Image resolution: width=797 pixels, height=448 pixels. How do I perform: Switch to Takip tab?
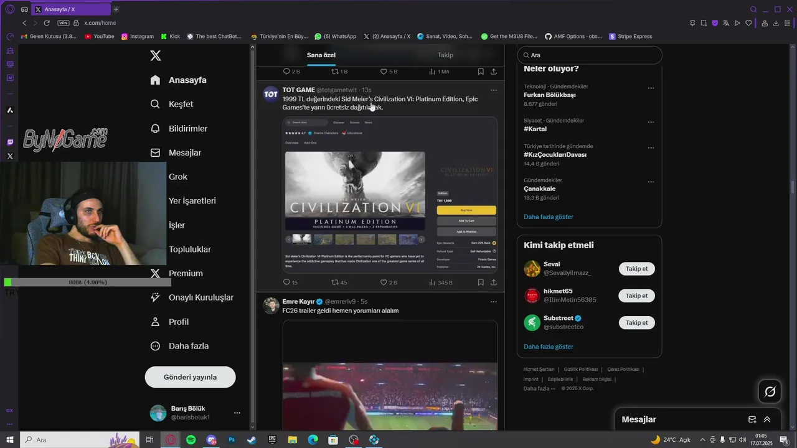click(445, 55)
